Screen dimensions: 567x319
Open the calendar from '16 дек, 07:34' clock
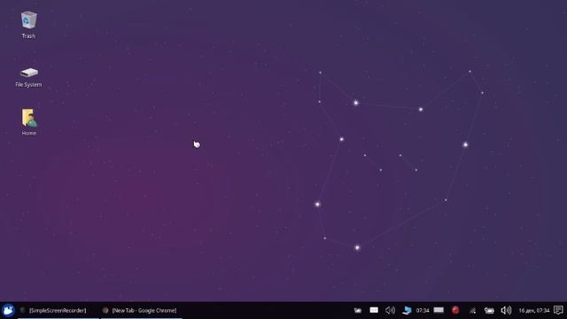533,310
